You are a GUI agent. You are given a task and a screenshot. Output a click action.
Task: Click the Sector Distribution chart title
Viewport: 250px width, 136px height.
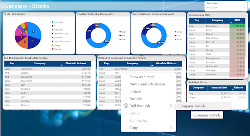(15, 14)
